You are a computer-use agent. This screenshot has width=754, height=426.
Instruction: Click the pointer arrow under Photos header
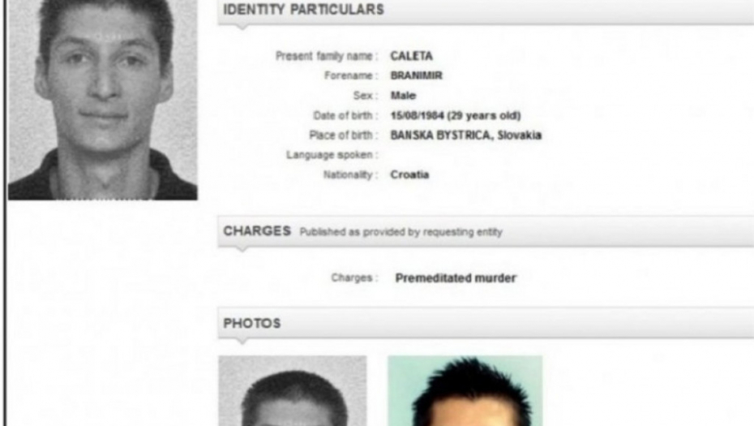tap(242, 341)
